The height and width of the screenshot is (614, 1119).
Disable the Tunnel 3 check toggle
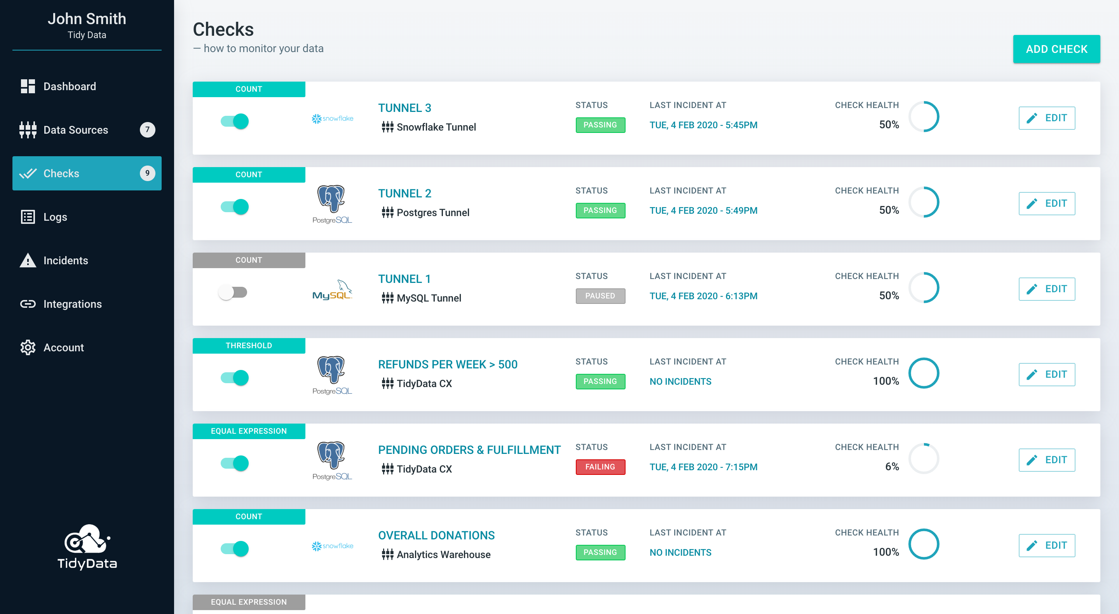235,121
